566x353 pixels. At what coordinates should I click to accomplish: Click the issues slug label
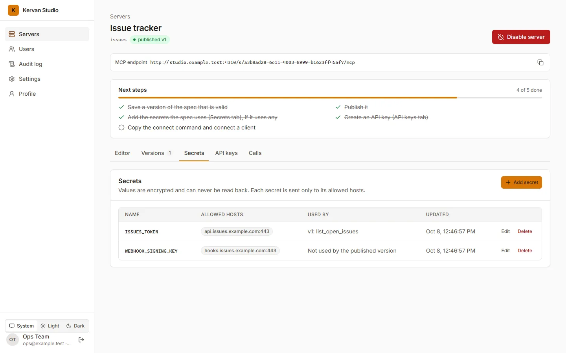click(x=118, y=40)
